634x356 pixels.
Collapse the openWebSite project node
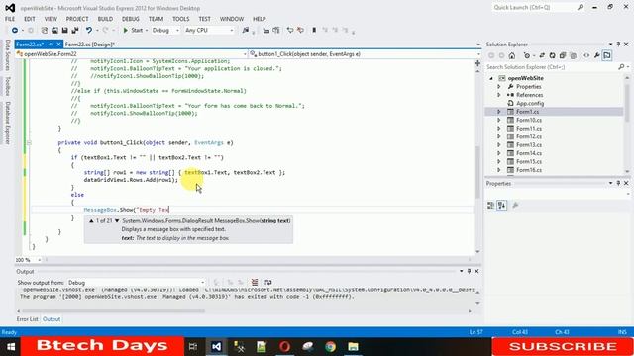(x=491, y=78)
